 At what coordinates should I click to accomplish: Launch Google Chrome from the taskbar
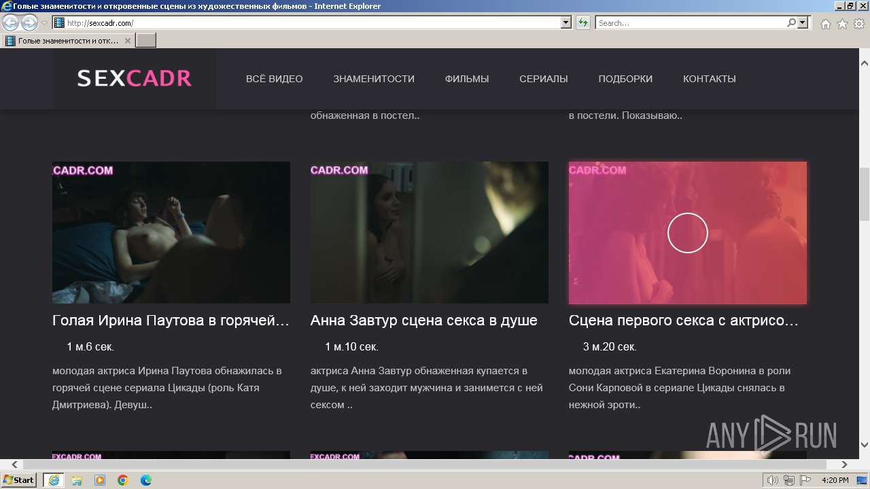[x=123, y=480]
